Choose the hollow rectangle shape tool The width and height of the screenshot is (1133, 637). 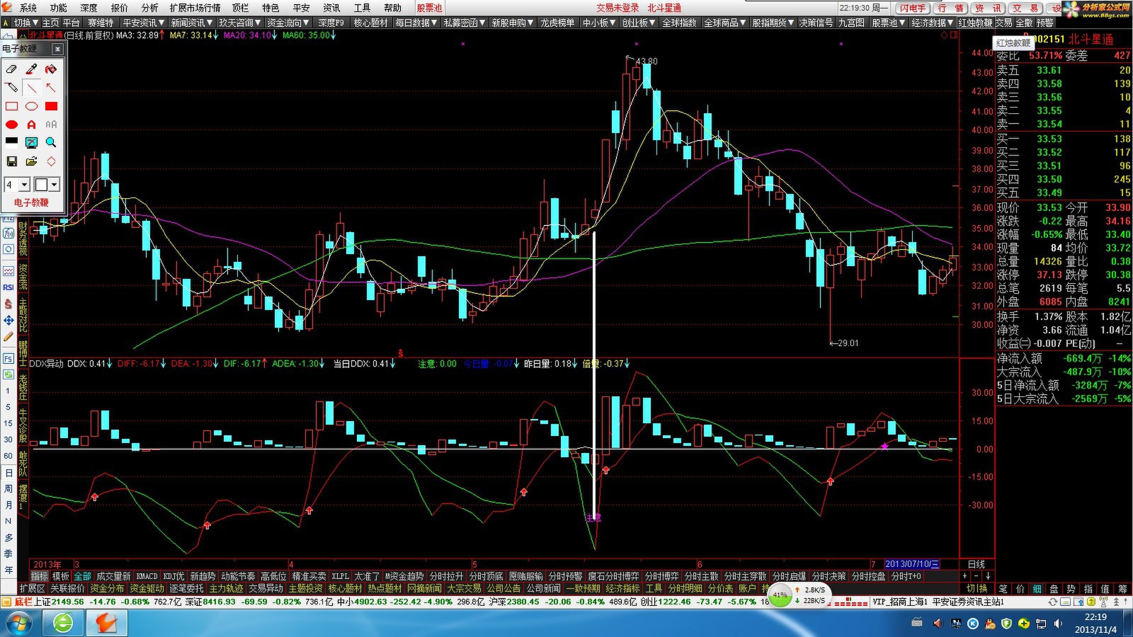pyautogui.click(x=11, y=106)
